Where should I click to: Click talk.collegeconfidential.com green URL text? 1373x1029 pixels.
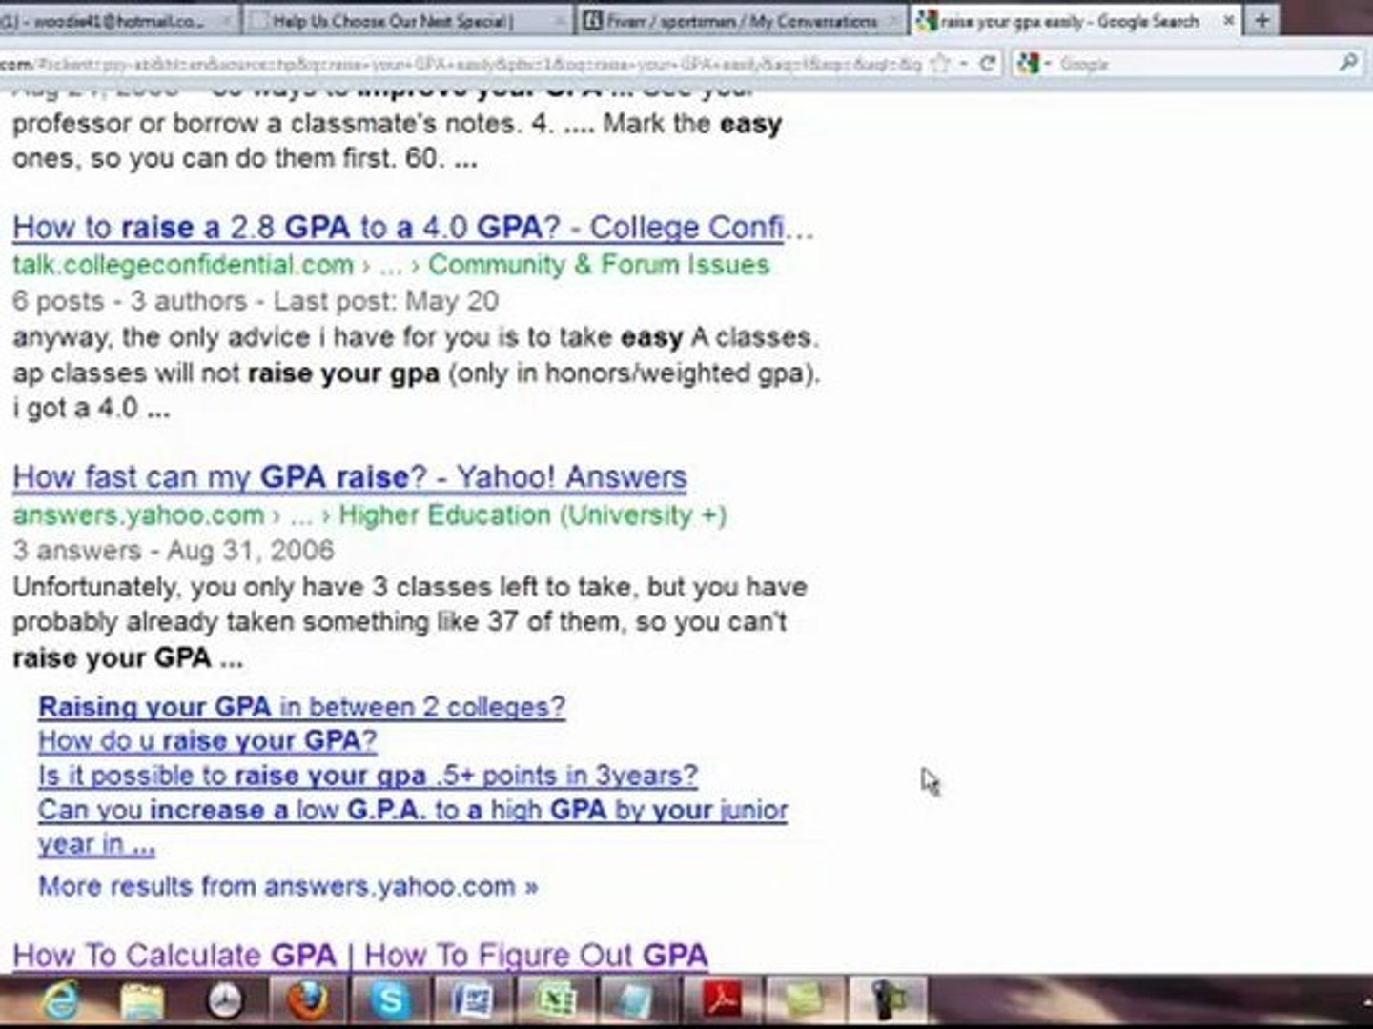click(183, 265)
